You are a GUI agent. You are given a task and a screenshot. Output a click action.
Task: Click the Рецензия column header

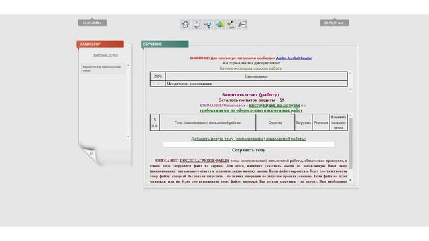[321, 123]
